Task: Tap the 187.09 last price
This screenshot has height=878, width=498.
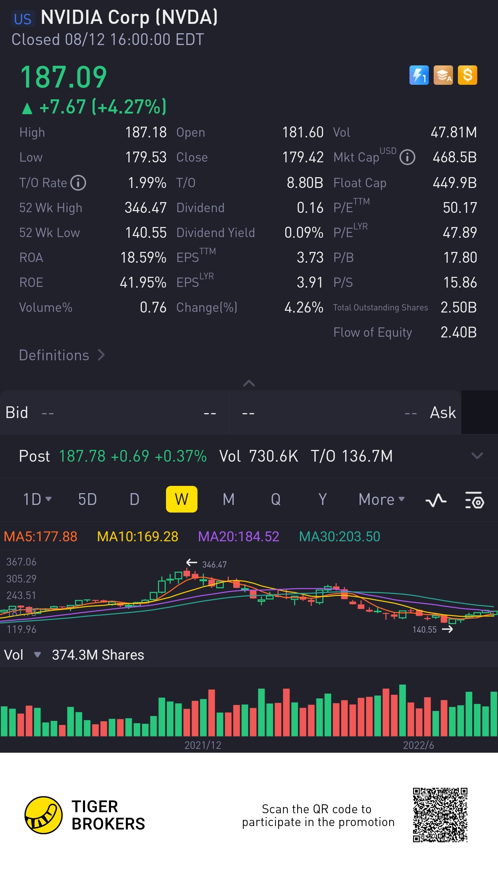Action: pyautogui.click(x=64, y=77)
